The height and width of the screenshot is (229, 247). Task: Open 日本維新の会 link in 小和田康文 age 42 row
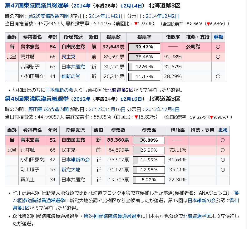point(76,160)
